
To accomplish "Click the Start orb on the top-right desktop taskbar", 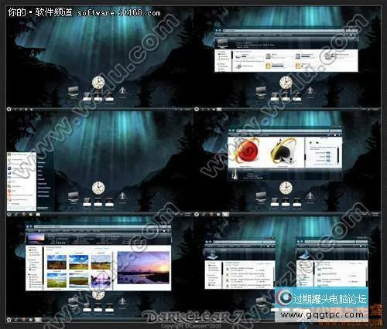I will click(197, 109).
